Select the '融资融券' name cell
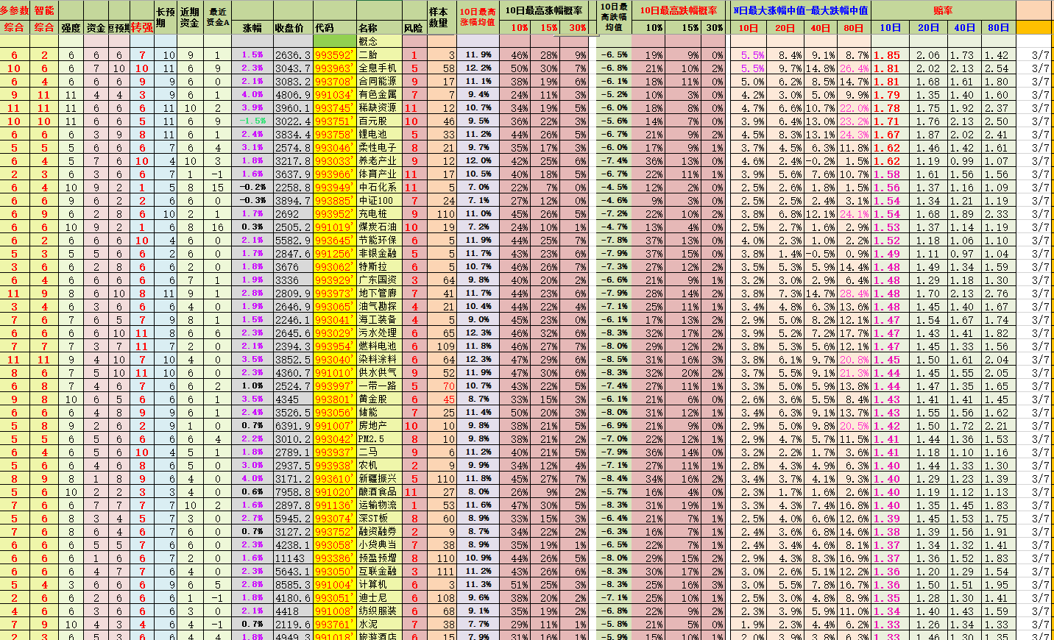Viewport: 1054px width, 640px height. pyautogui.click(x=379, y=532)
